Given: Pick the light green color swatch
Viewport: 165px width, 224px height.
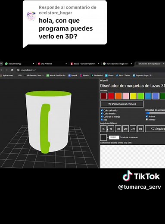Looking at the screenshot, I should (140, 96).
